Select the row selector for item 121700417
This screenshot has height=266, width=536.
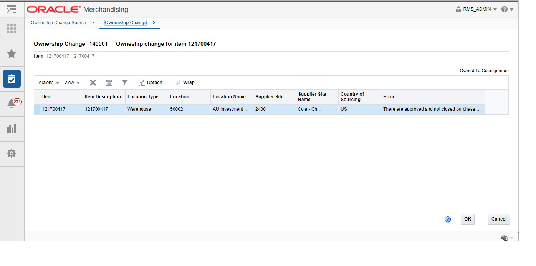37,109
